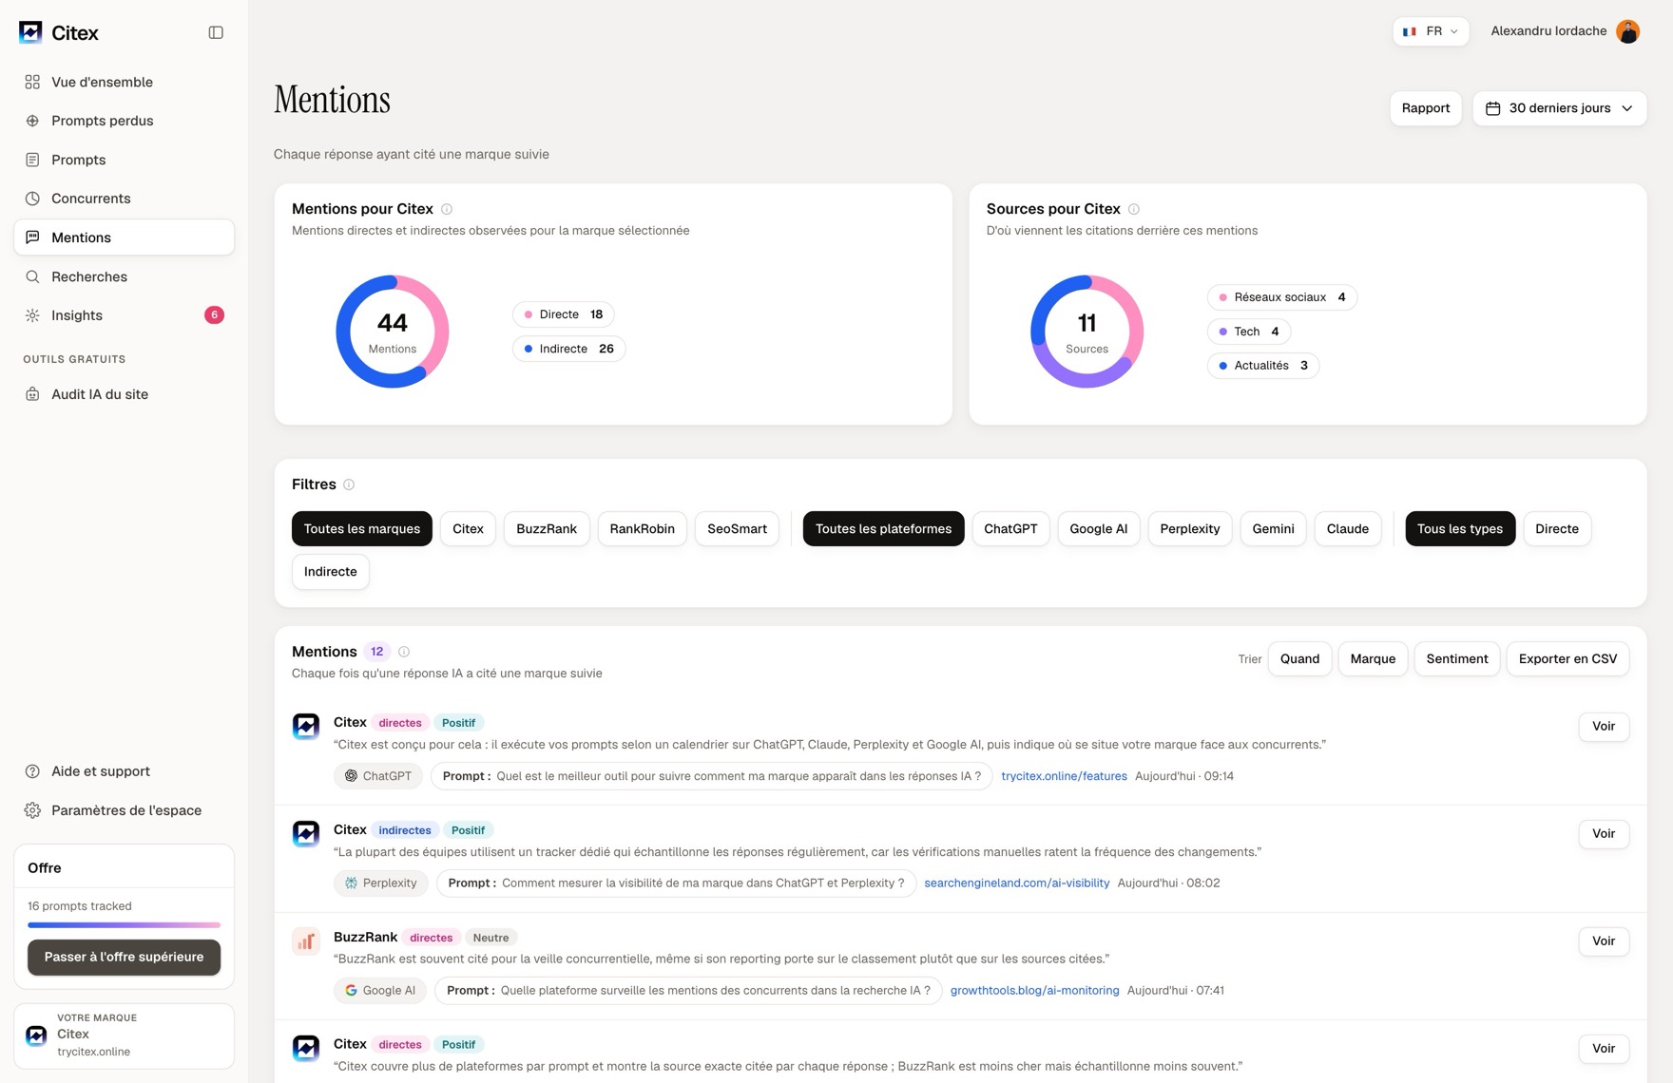Toggle the Citex brand filter chip
This screenshot has height=1083, width=1673.
click(468, 529)
